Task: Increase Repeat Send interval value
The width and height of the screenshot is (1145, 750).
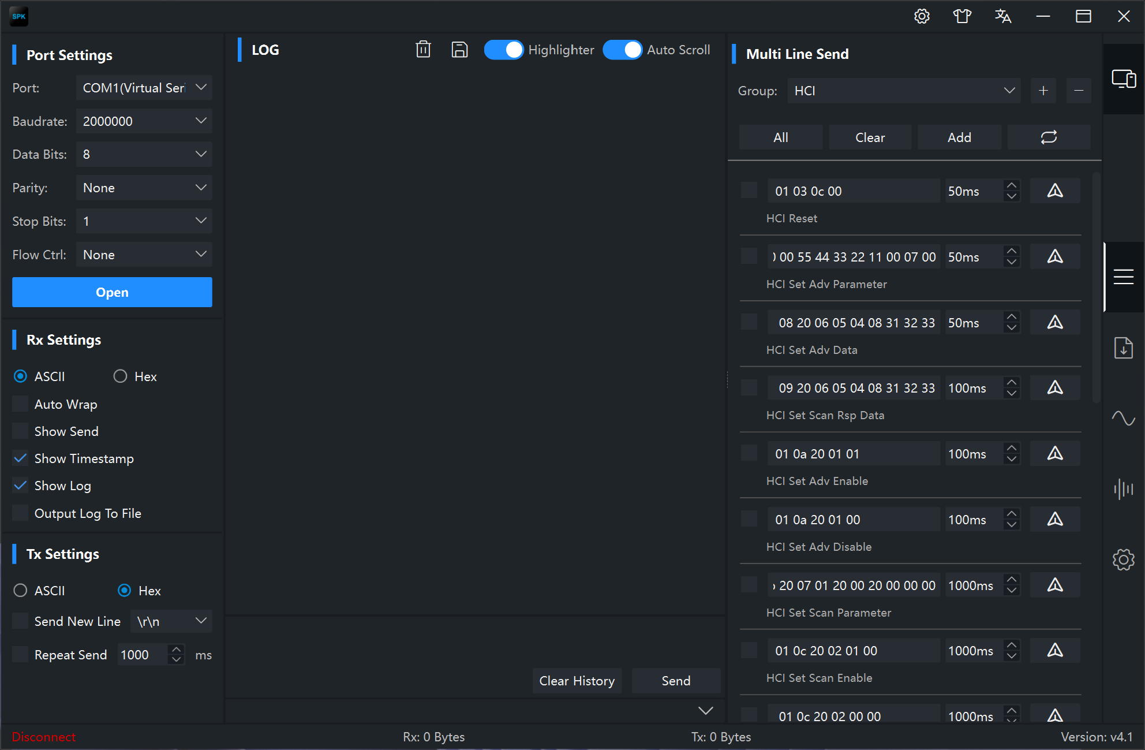Action: pyautogui.click(x=177, y=649)
